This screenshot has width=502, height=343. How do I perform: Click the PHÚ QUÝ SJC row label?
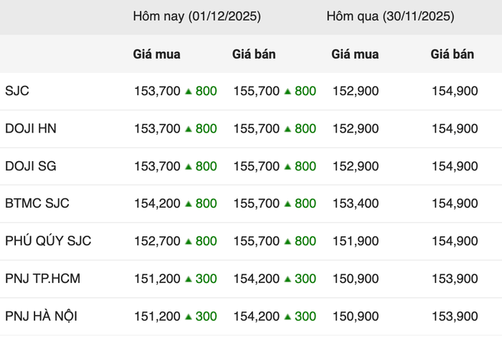(48, 241)
